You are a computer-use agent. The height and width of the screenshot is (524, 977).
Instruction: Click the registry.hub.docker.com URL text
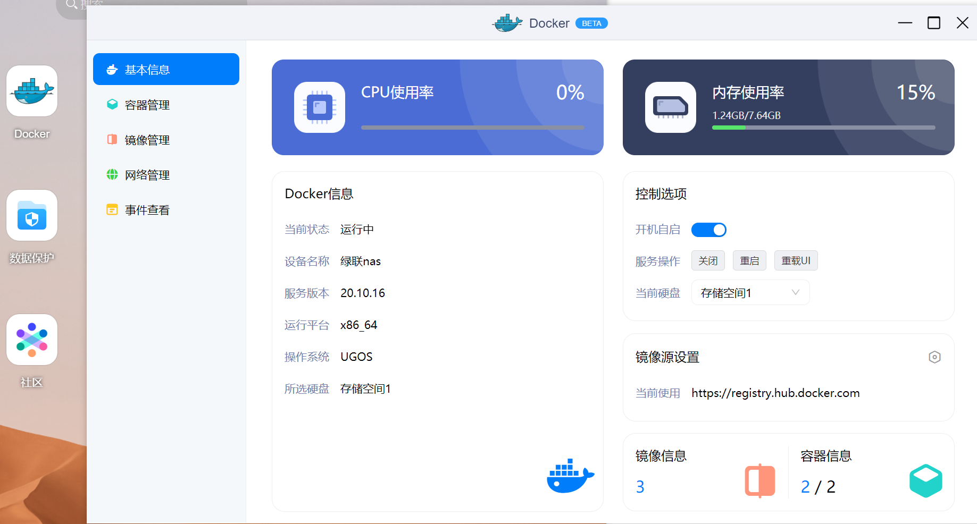pos(775,393)
